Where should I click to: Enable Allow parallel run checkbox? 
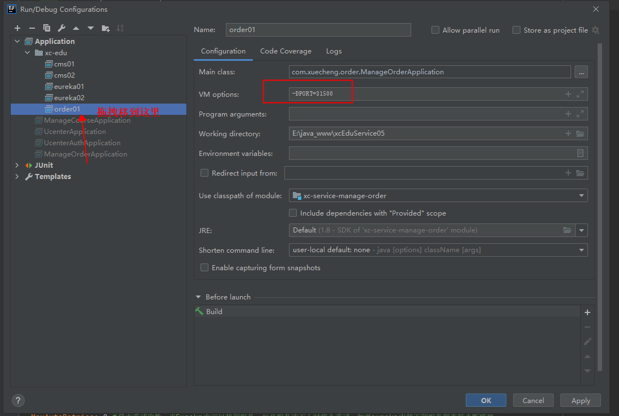click(x=435, y=30)
